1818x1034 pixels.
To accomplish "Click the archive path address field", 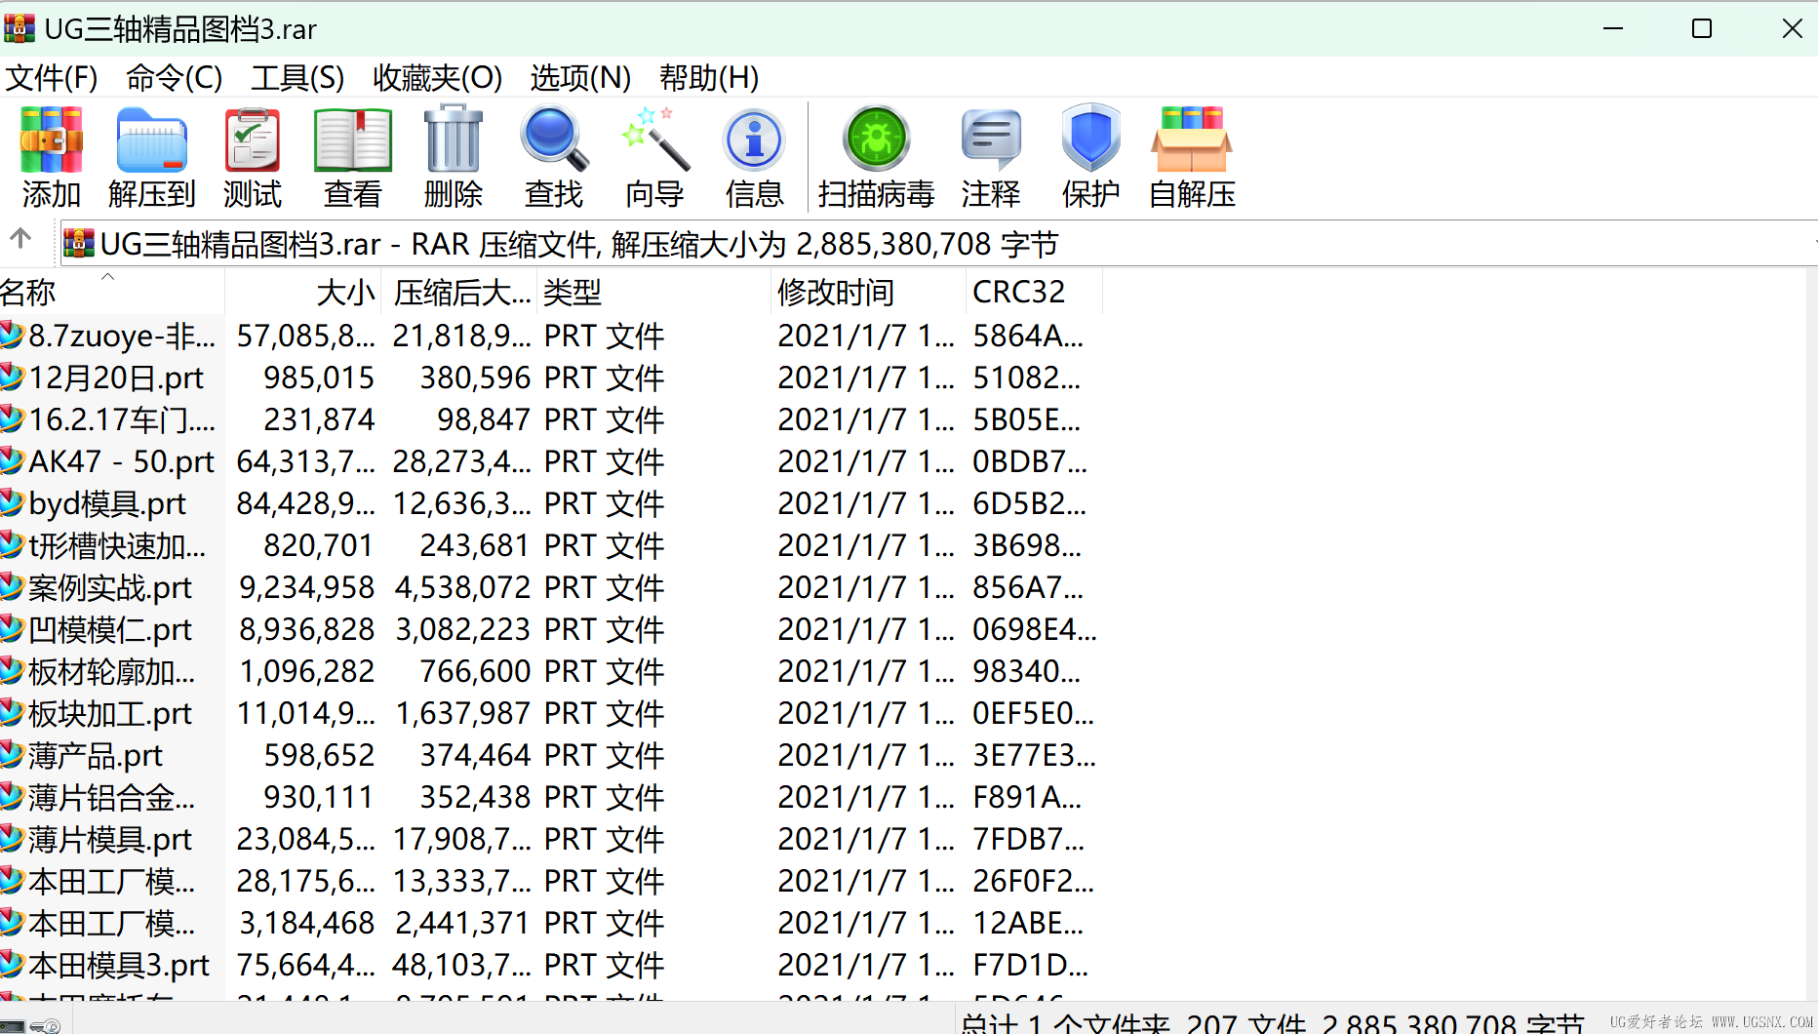I will tap(936, 244).
